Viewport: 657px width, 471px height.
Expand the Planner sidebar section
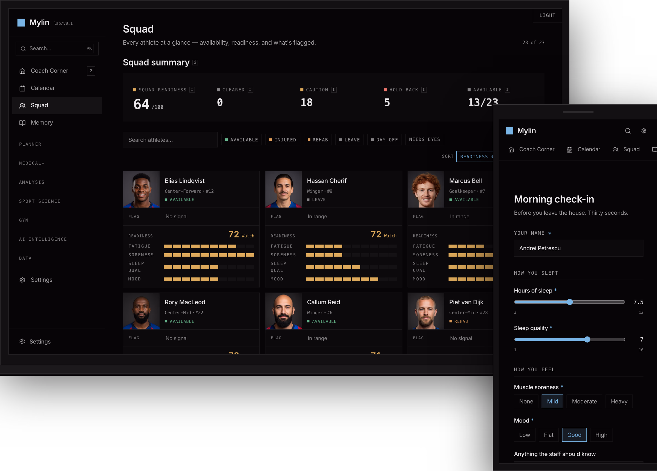pos(30,144)
